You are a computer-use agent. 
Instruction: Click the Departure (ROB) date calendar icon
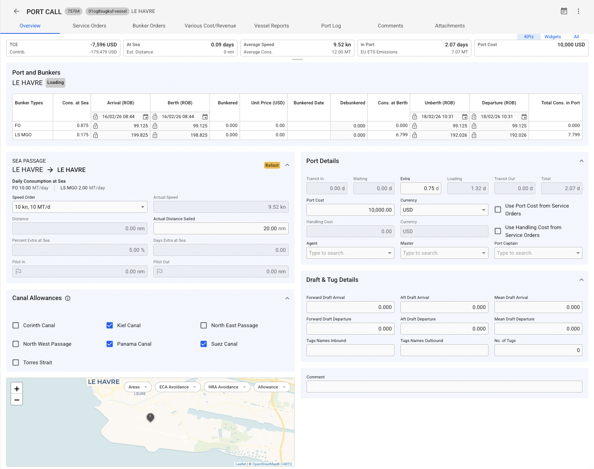(524, 117)
